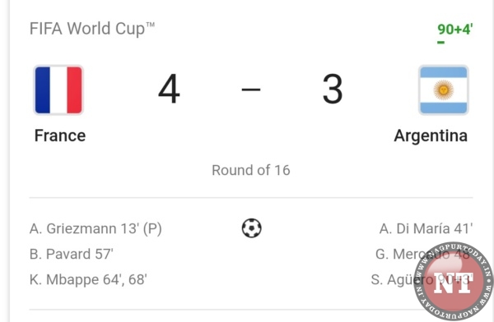Click France's score of 4

pyautogui.click(x=169, y=89)
